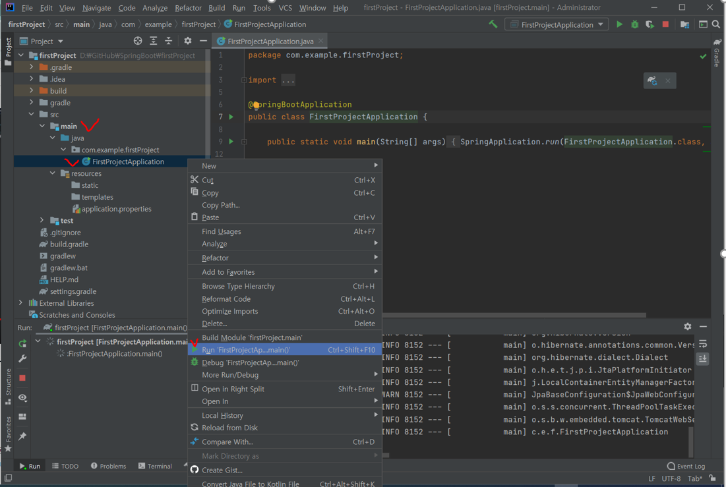
Task: Click run gutter arrow beside class declaration line 7
Action: [231, 117]
